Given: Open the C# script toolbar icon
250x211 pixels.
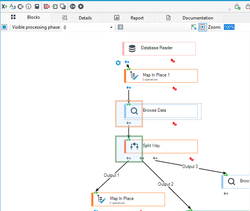Looking at the screenshot, I should click(x=21, y=7).
